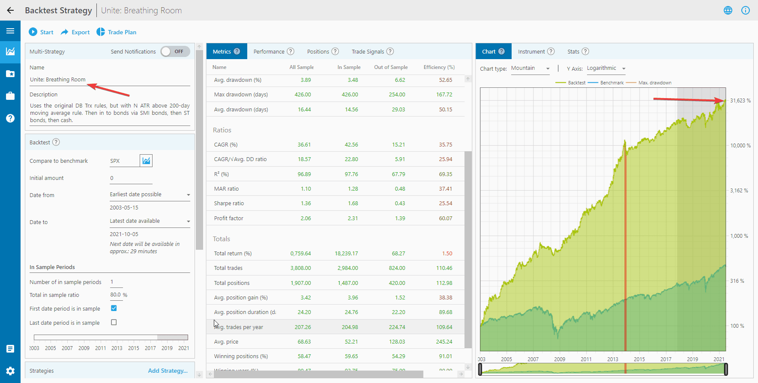This screenshot has height=383, width=758.
Task: Open the globe language icon
Action: point(728,10)
